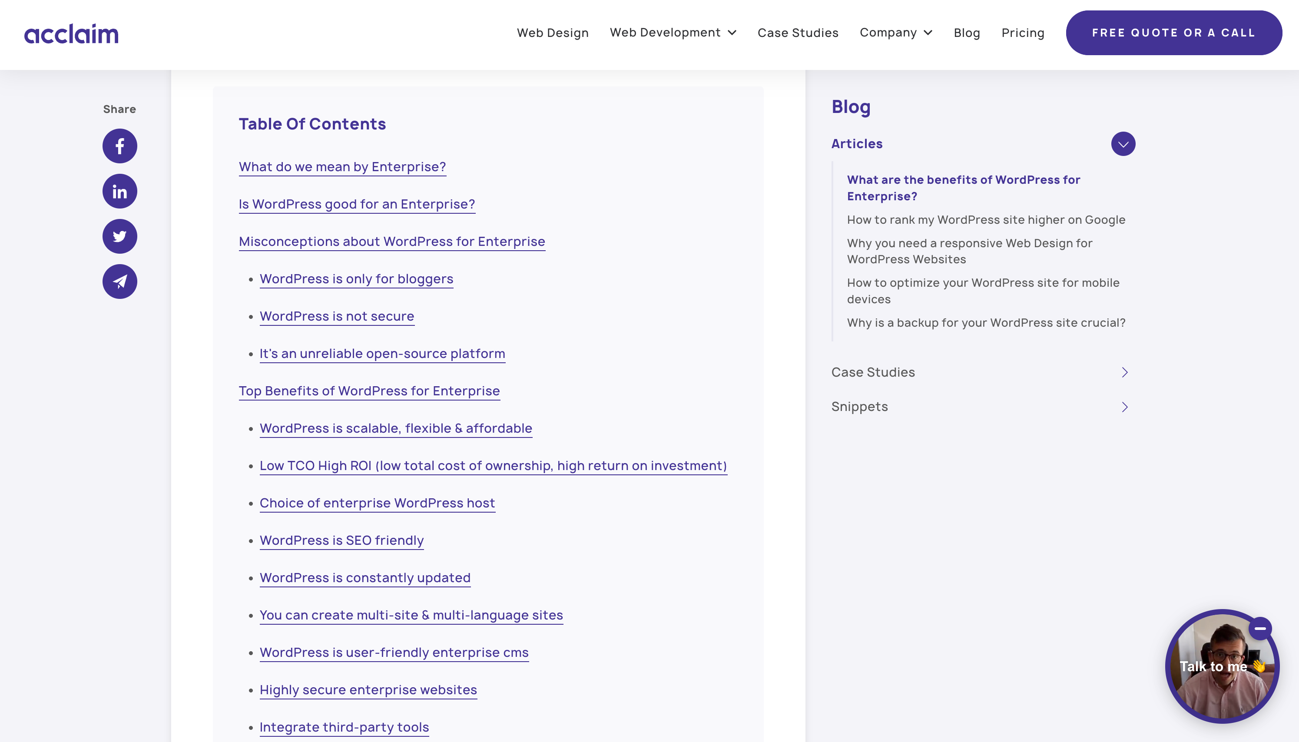Screen dimensions: 1299x742
Task: Click the acclaim logo
Action: click(x=71, y=33)
